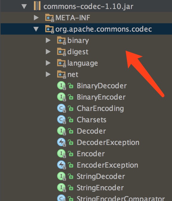Viewport: 172px width, 201px height.
Task: Click the jar archive icon
Action: (x=37, y=6)
